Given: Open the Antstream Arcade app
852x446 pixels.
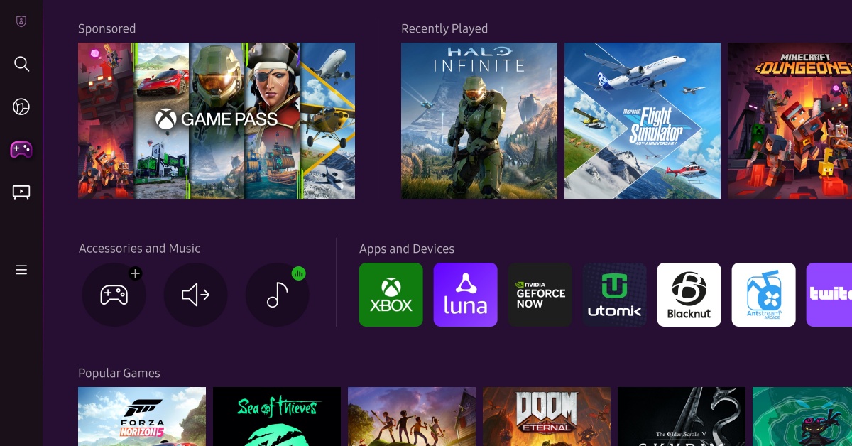Looking at the screenshot, I should click(x=764, y=295).
